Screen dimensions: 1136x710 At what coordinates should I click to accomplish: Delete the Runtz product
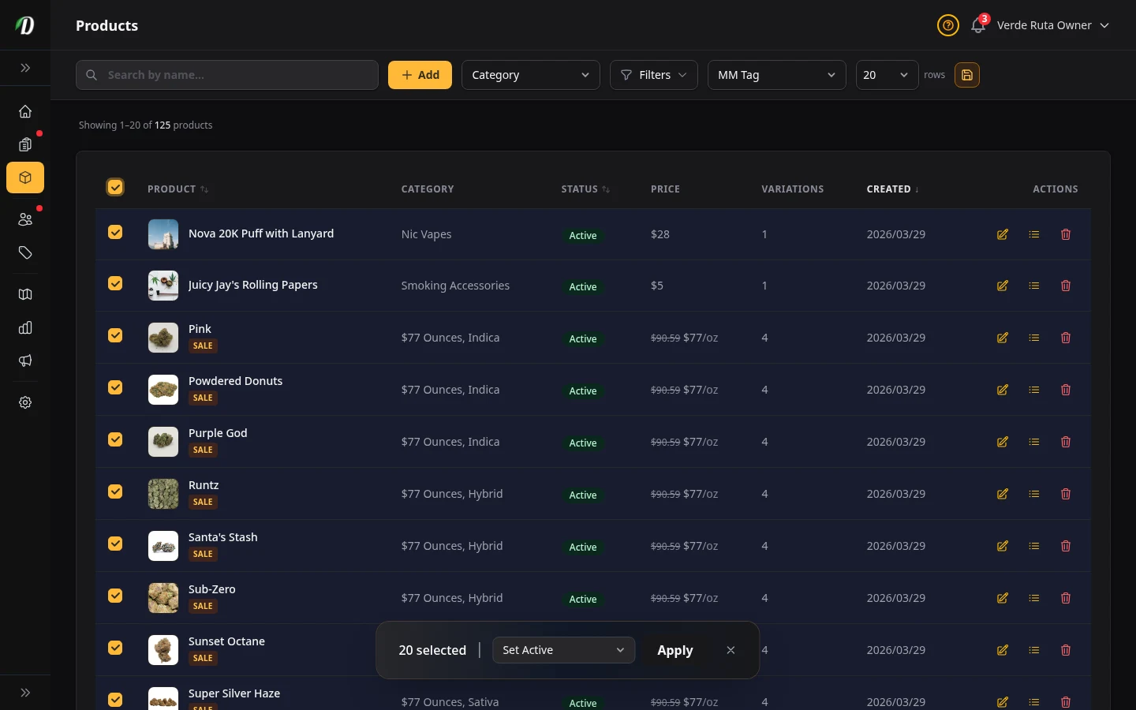(x=1066, y=494)
